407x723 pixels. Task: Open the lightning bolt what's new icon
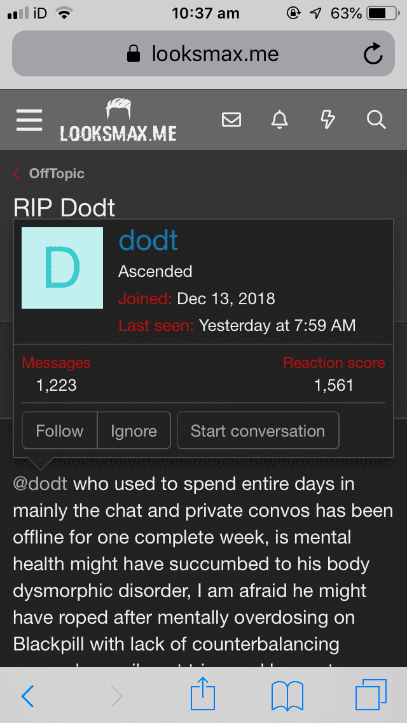[328, 120]
